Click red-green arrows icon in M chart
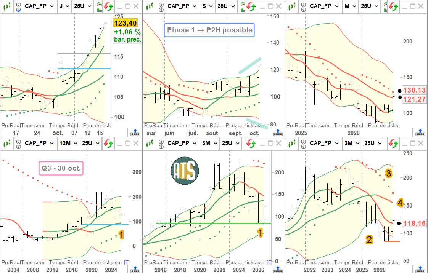This screenshot has width=428, height=273. tap(394, 6)
